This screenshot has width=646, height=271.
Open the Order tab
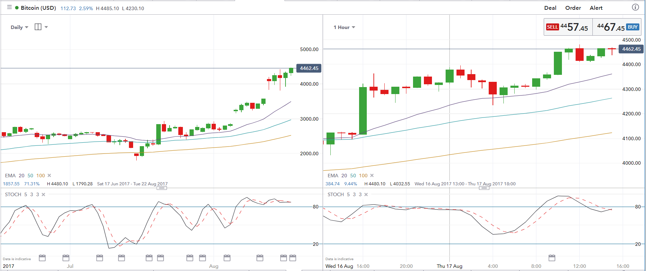pos(573,8)
